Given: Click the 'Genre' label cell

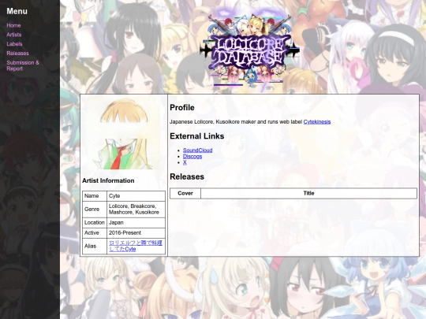Looking at the screenshot, I should pos(95,210).
